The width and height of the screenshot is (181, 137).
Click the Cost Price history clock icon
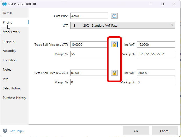pos(114,16)
